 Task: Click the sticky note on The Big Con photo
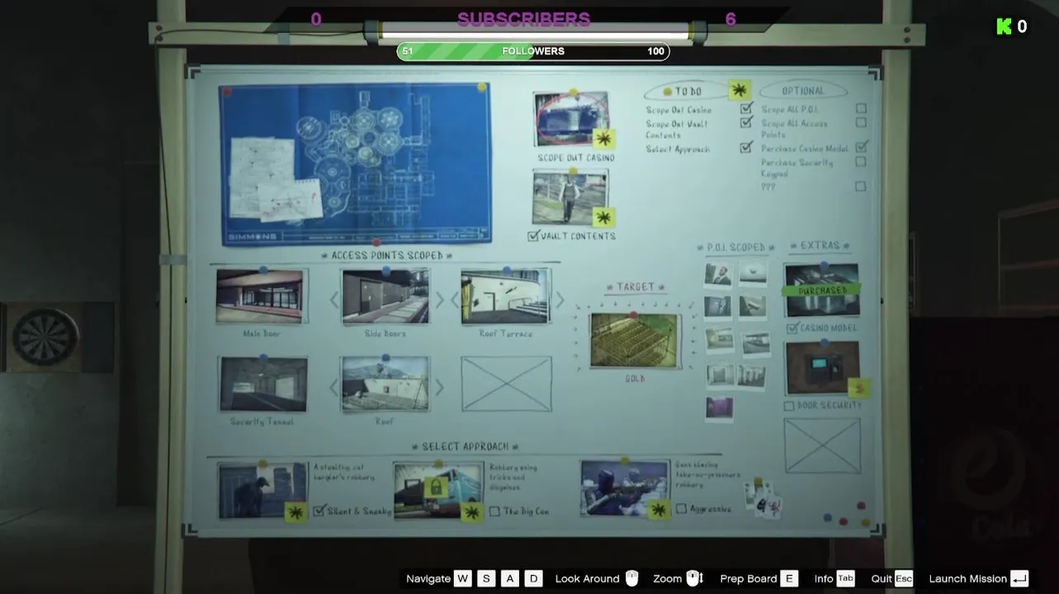(471, 512)
